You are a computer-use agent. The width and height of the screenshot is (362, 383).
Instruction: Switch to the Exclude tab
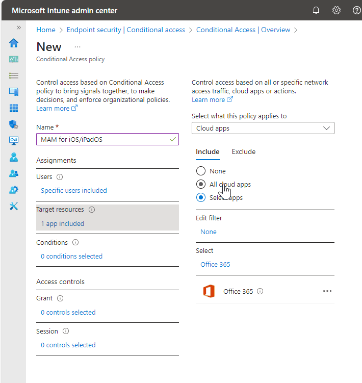tap(244, 152)
